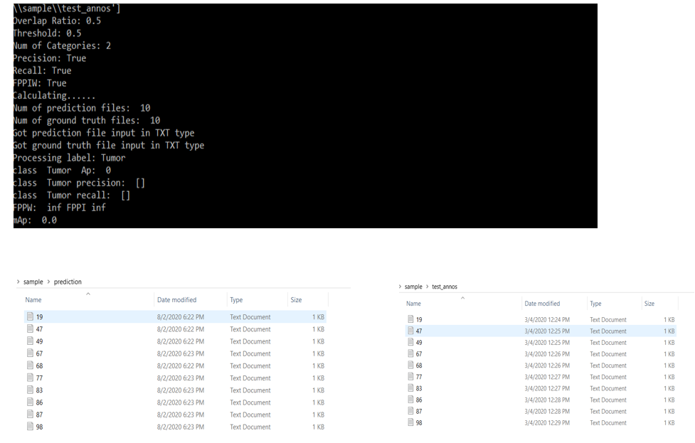Image resolution: width=695 pixels, height=443 pixels.
Task: Click the 68 file icon in test_annos folder
Action: [x=410, y=365]
